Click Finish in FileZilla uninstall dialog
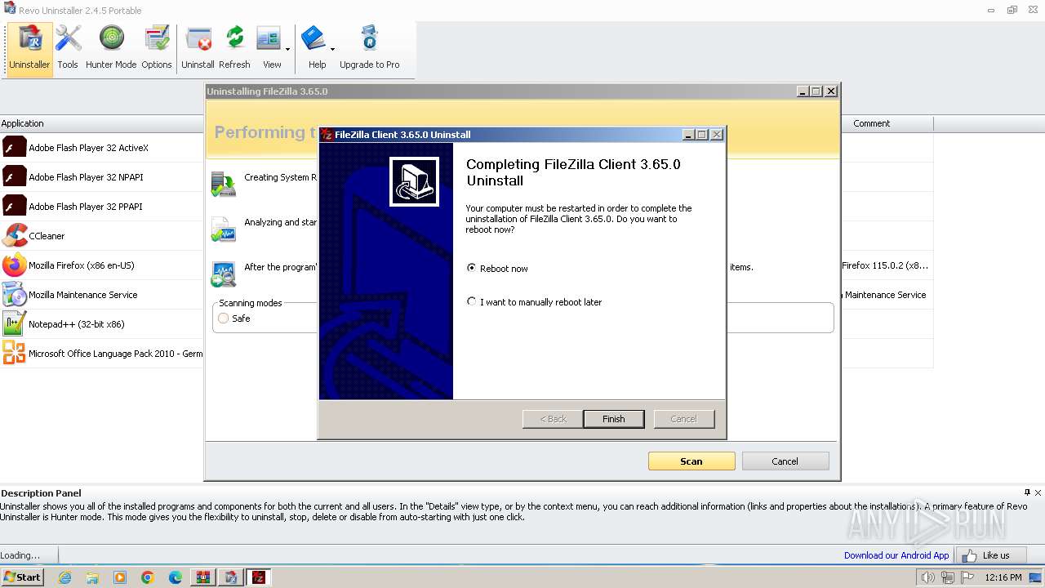Image resolution: width=1045 pixels, height=588 pixels. pos(614,419)
